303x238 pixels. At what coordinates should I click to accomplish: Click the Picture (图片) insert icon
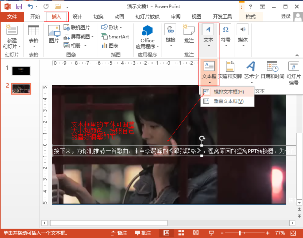pyautogui.click(x=54, y=31)
